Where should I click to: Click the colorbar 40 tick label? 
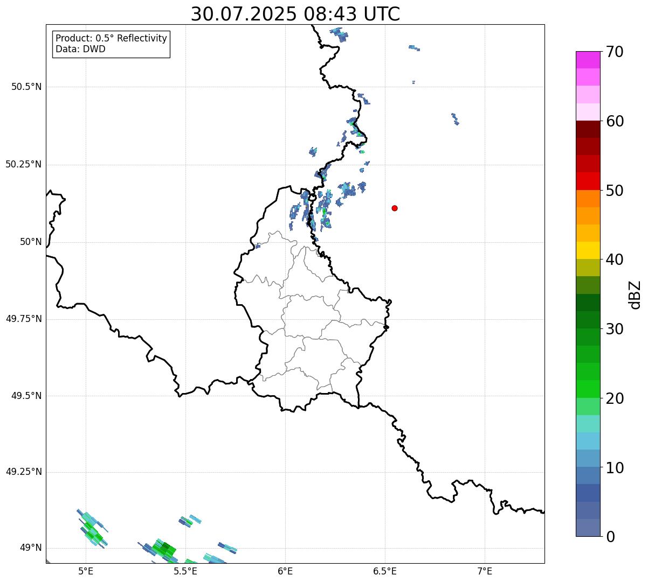click(615, 260)
